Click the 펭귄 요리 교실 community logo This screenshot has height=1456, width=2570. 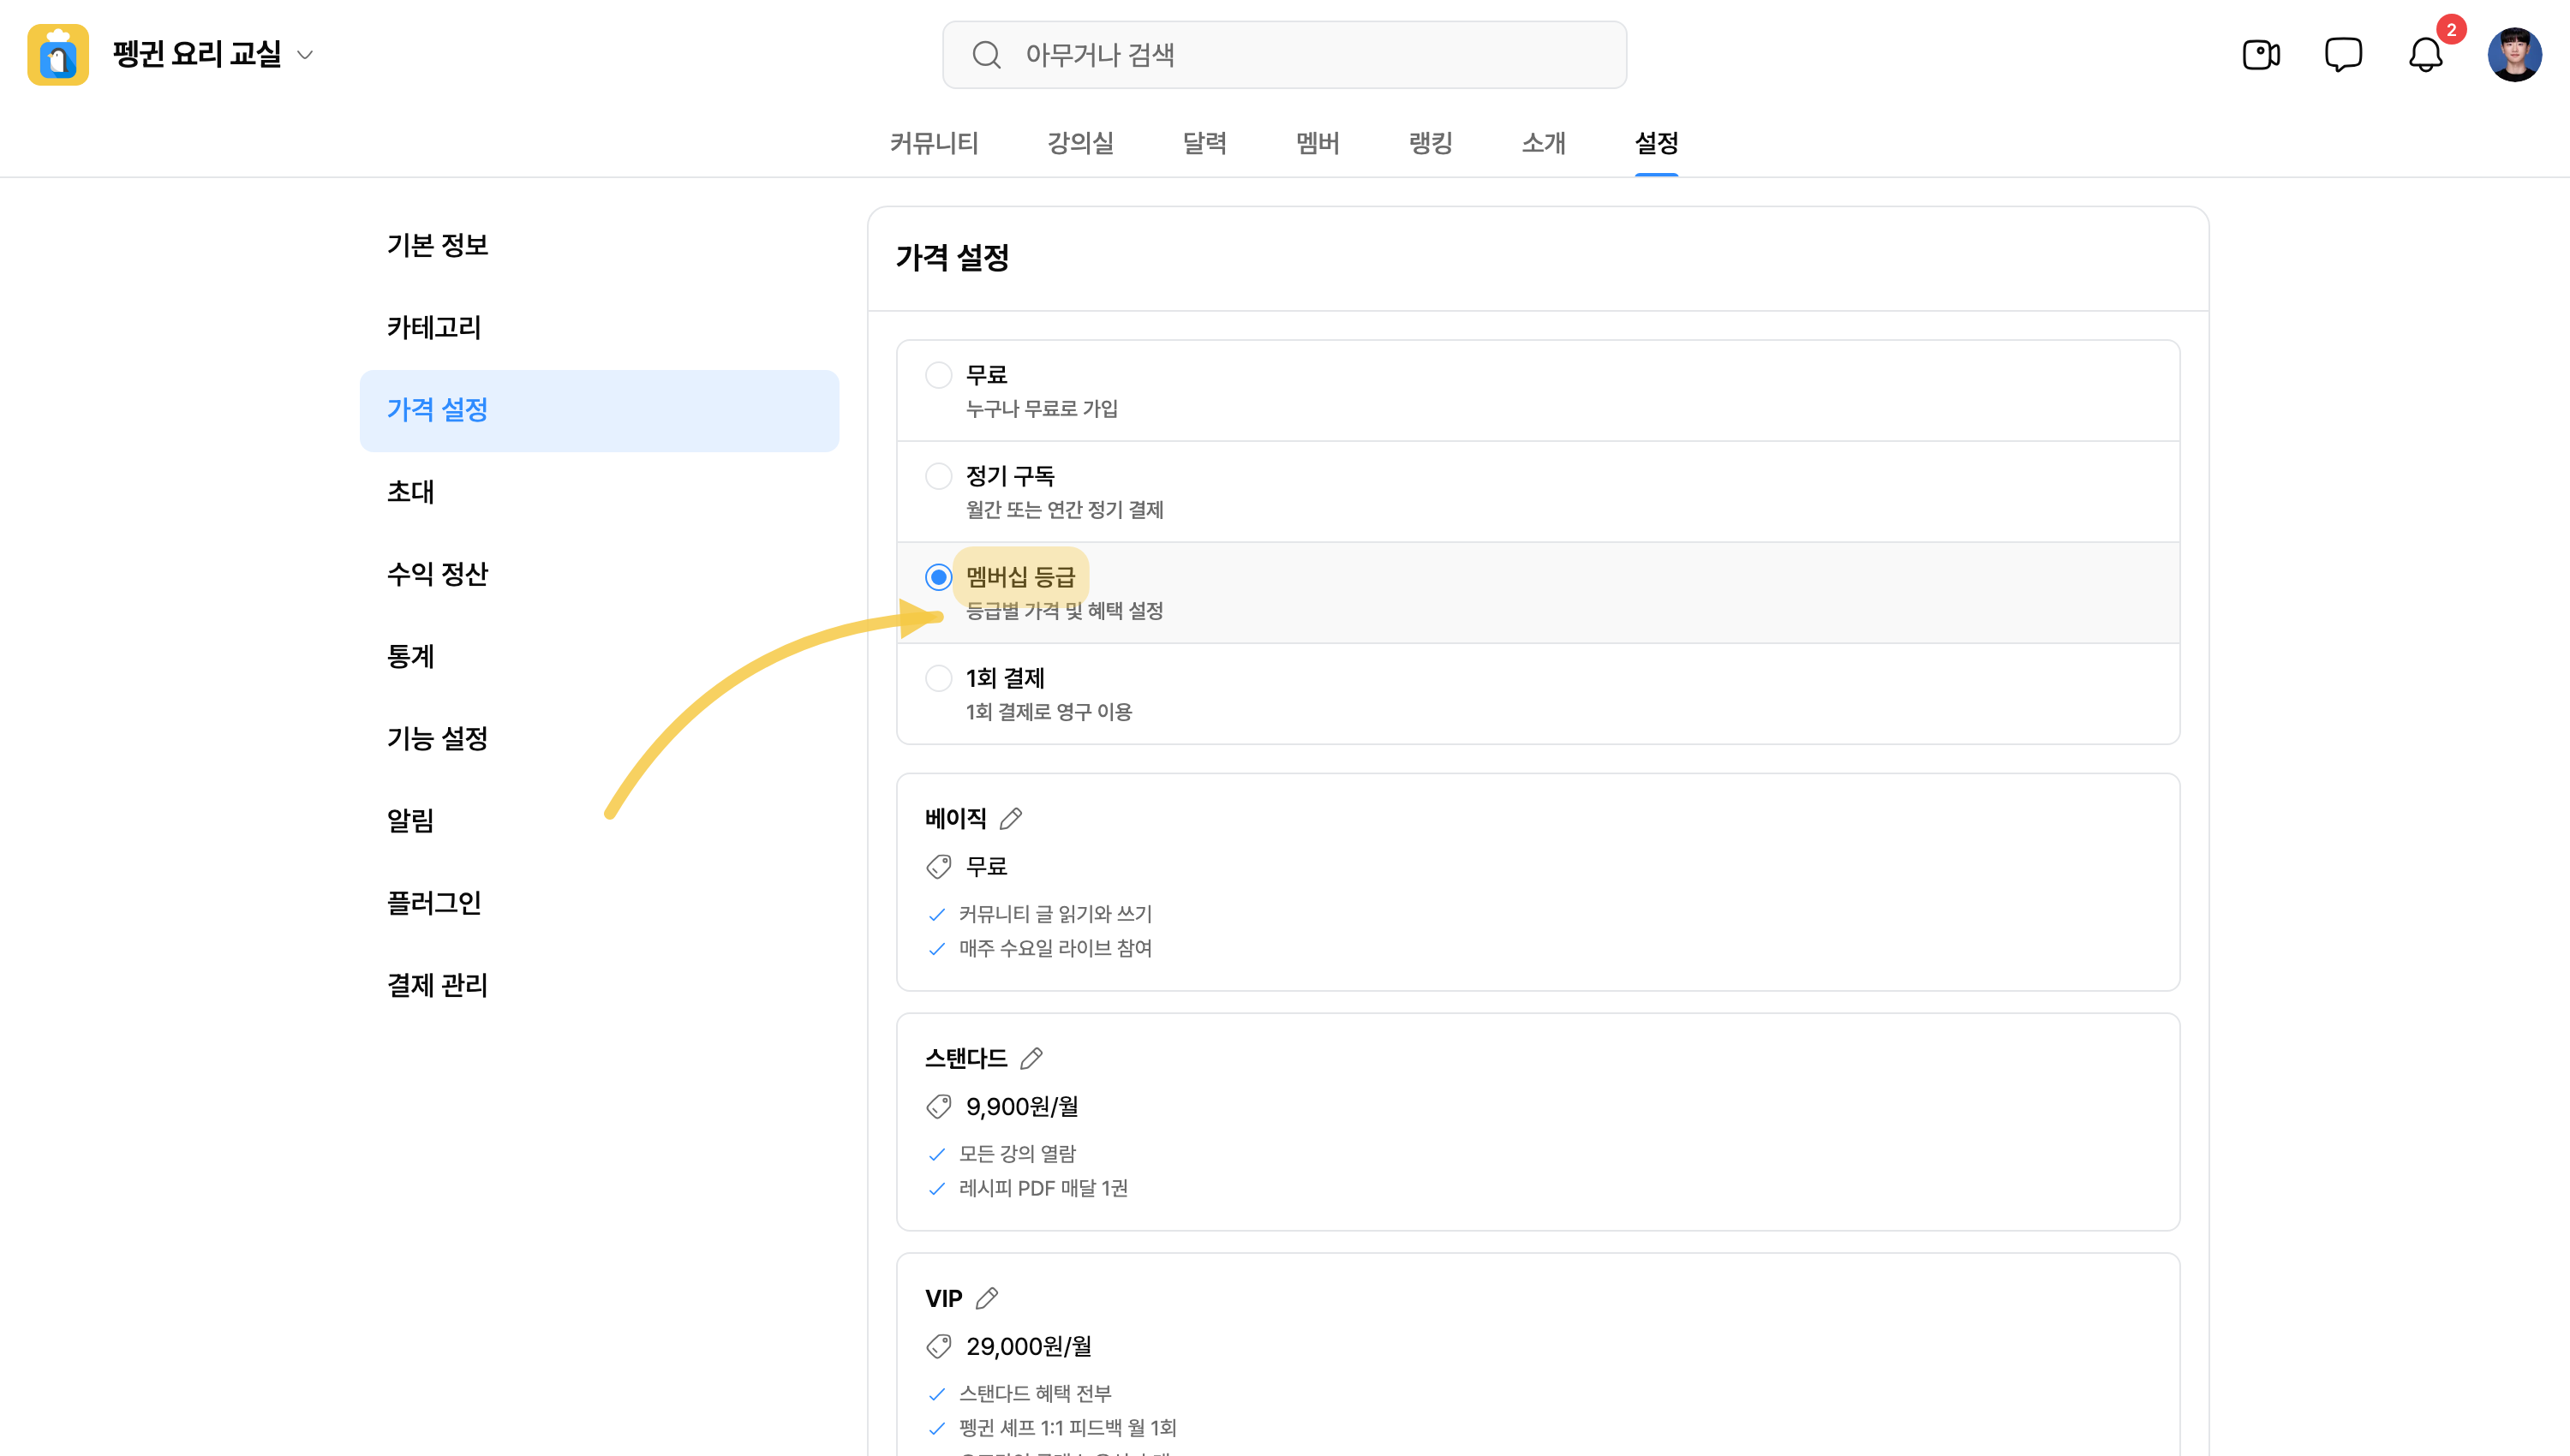[x=58, y=54]
